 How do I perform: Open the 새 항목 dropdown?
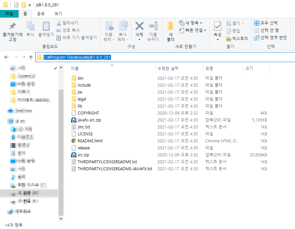coord(191,23)
